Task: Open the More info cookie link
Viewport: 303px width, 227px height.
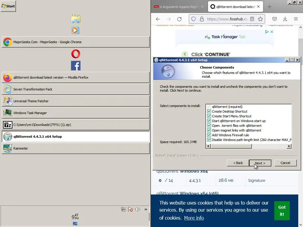Action: point(194,218)
